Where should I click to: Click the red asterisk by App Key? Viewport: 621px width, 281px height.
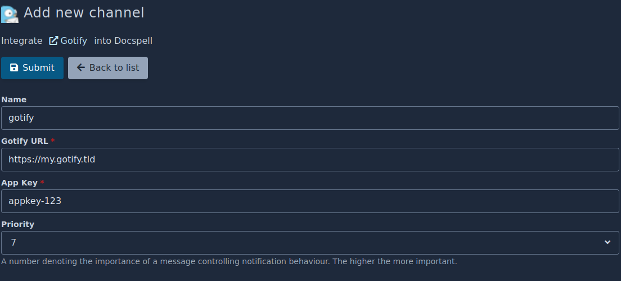click(x=42, y=183)
